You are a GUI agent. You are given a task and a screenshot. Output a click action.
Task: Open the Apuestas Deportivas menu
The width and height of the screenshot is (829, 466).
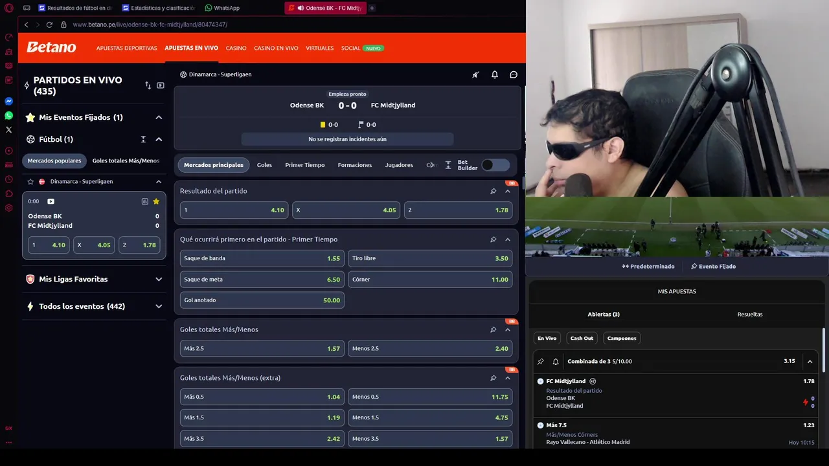point(126,48)
